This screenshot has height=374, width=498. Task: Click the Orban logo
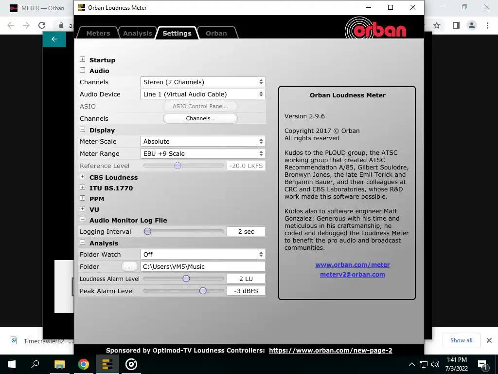point(375,29)
